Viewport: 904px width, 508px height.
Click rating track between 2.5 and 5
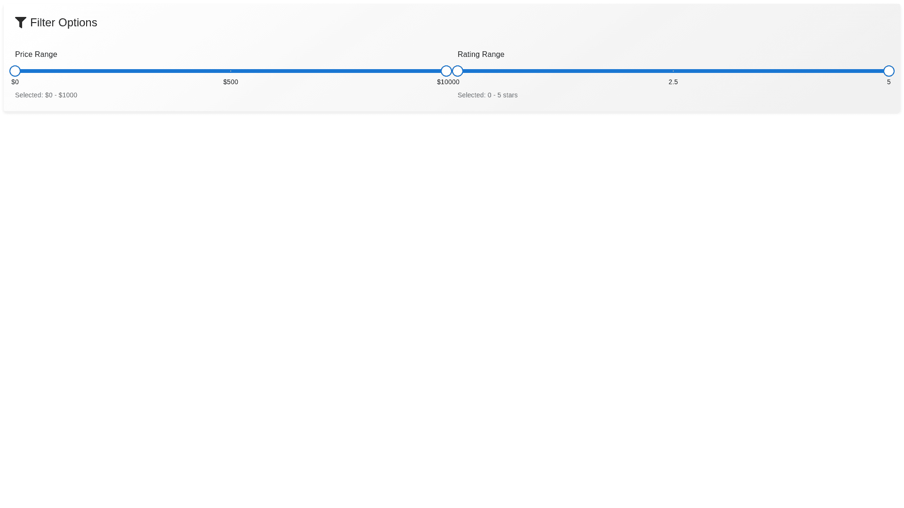(782, 71)
